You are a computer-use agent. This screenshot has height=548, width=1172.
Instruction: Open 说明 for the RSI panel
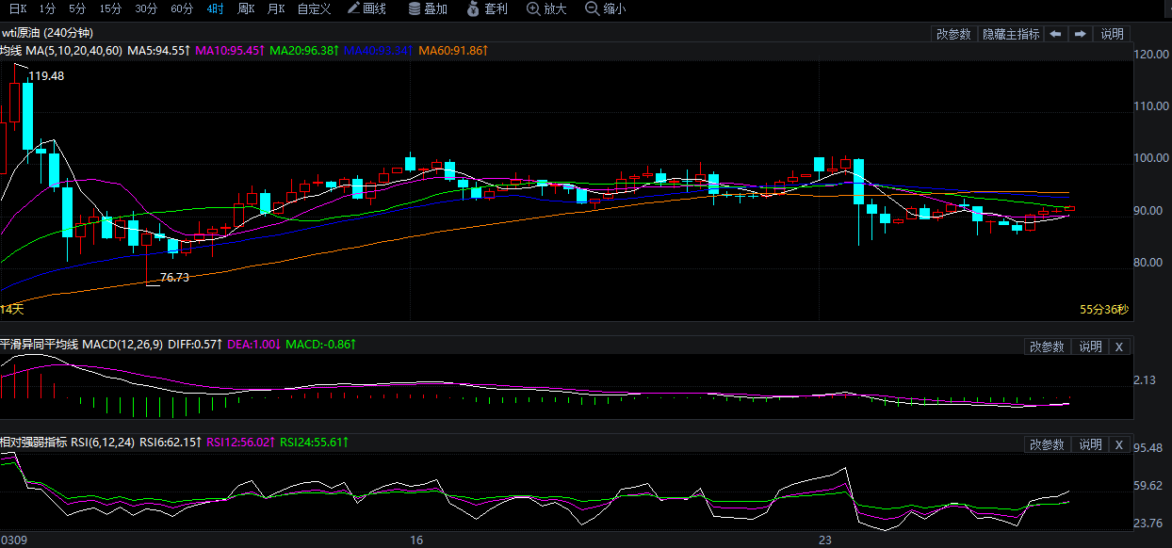pyautogui.click(x=1090, y=444)
